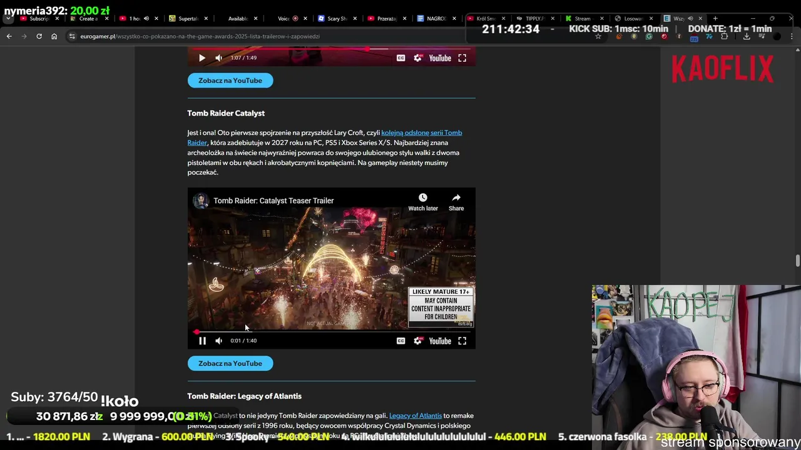Switch to the Król Sm YouTube tab
This screenshot has width=801, height=450.
coord(485,19)
